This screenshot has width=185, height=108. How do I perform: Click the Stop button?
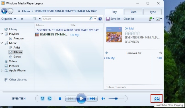(60, 98)
